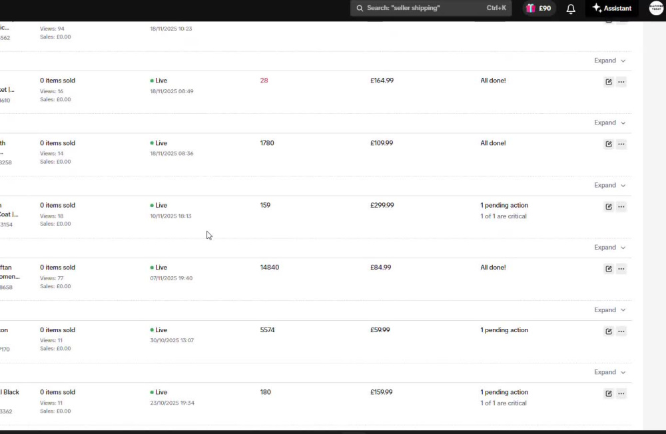Click Live status dated 18/11/2025 08:49
This screenshot has width=666, height=434.
click(x=159, y=81)
